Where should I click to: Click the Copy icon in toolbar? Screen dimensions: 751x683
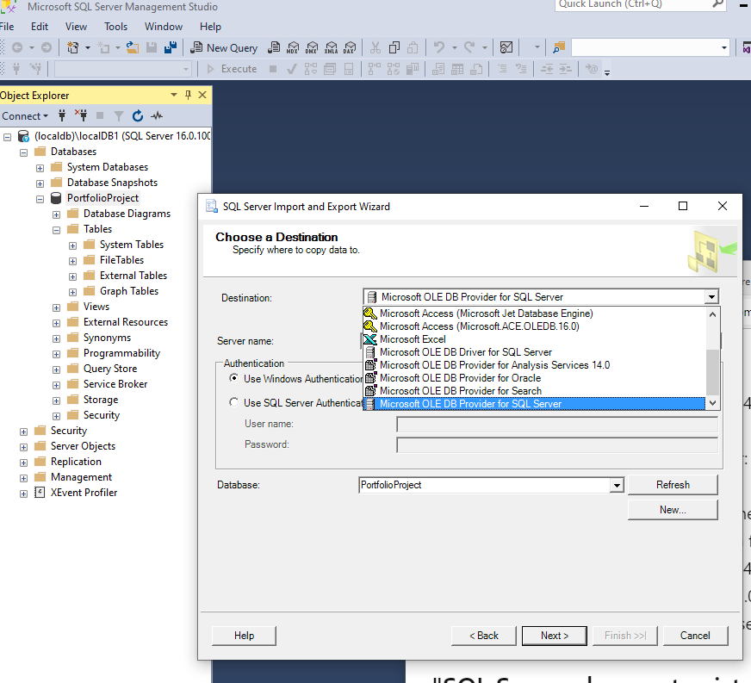tap(394, 47)
